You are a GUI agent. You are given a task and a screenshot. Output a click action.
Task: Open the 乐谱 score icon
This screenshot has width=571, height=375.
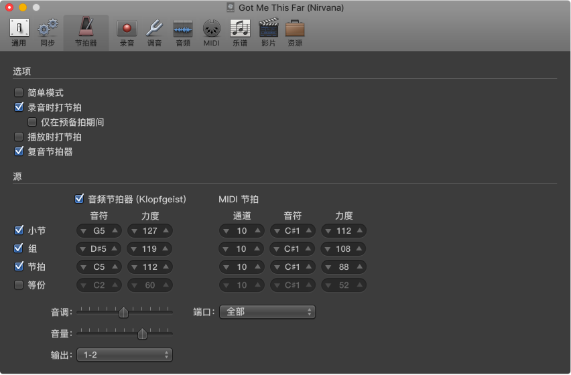pyautogui.click(x=240, y=33)
